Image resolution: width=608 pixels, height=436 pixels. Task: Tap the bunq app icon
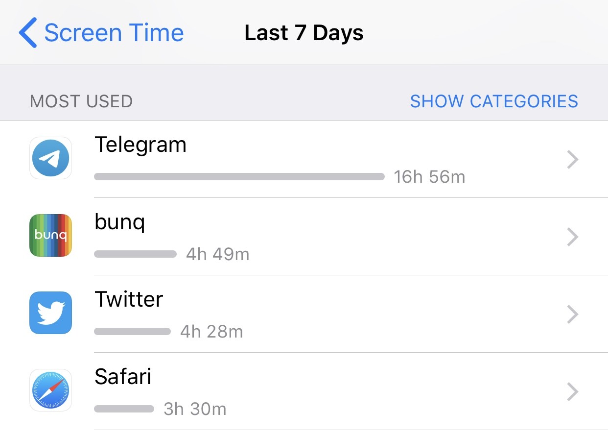[51, 235]
